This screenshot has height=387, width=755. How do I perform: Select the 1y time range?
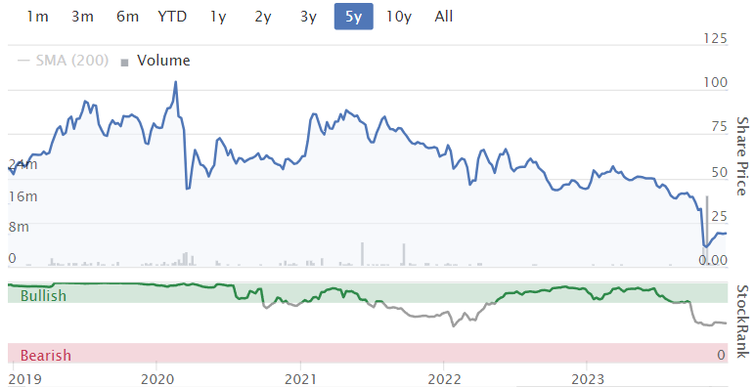tap(218, 17)
